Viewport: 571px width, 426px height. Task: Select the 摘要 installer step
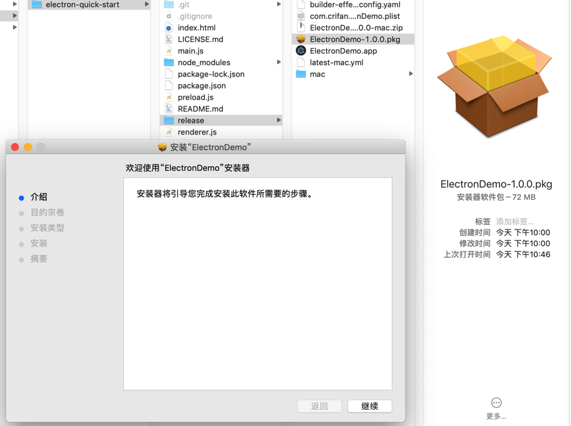point(39,259)
